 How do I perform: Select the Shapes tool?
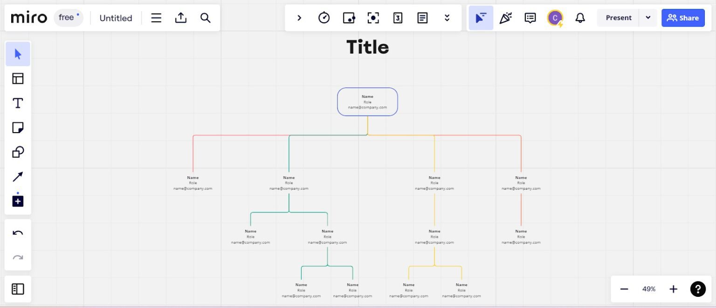pyautogui.click(x=18, y=152)
